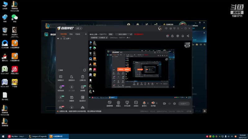The height and width of the screenshot is (139, 248).
Task: Add live screen capture source (直播屏幕)
Action: (109, 104)
